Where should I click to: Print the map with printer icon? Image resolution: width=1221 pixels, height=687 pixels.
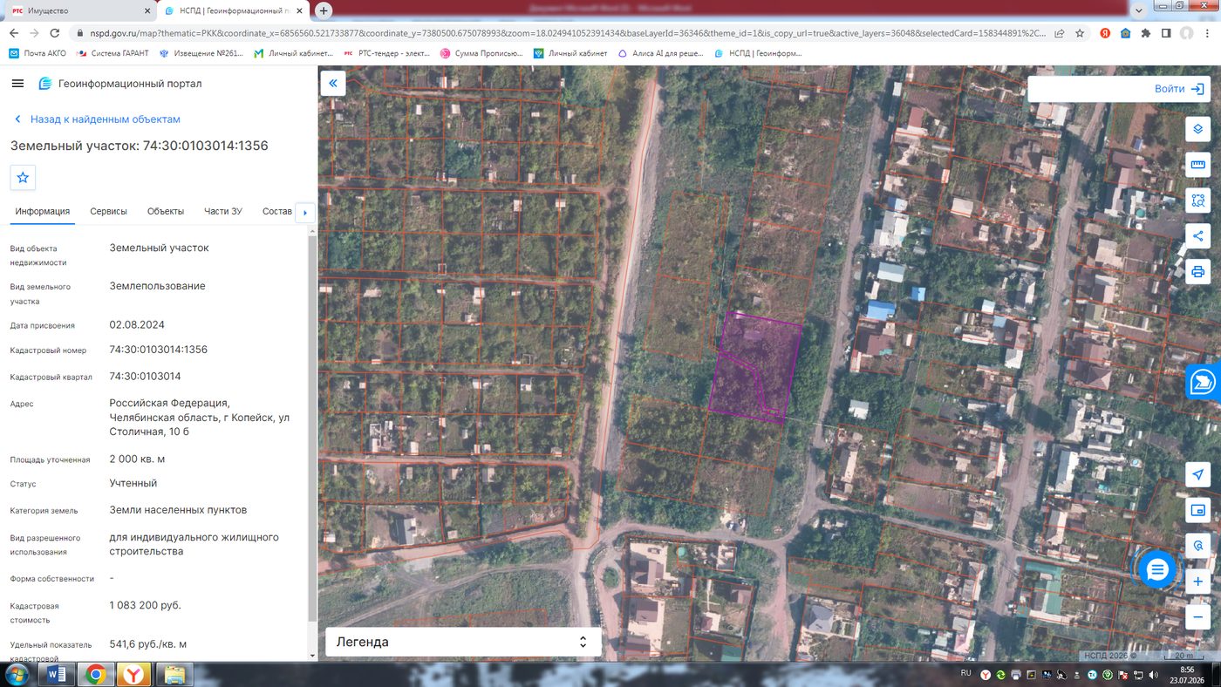click(1197, 272)
